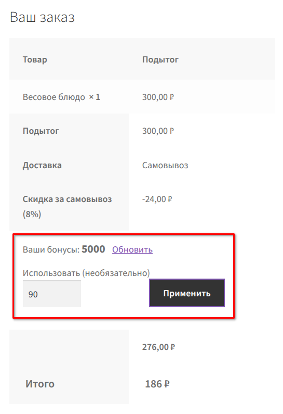Click the Применить button
The width and height of the screenshot is (283, 414).
[187, 293]
